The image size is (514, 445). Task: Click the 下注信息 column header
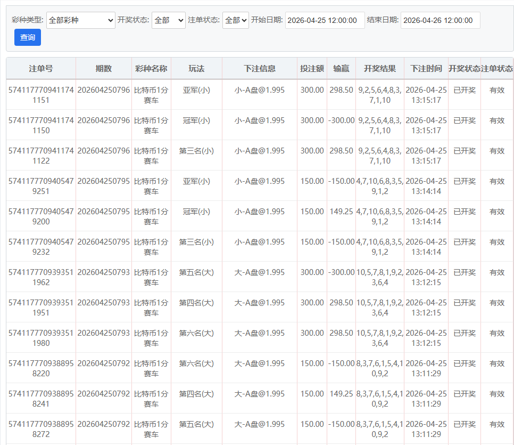click(x=260, y=69)
